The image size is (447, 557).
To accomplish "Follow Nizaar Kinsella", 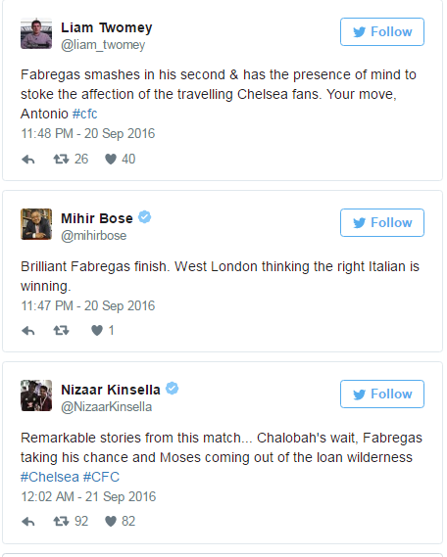I will (382, 394).
